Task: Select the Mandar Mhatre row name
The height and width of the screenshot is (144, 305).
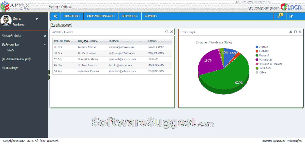Action: point(88,47)
